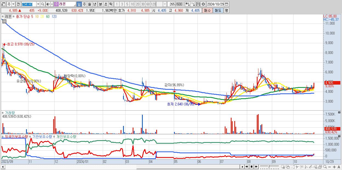342x170 pixels.
Task: Click the overlapping windows icon
Action: click(288, 167)
